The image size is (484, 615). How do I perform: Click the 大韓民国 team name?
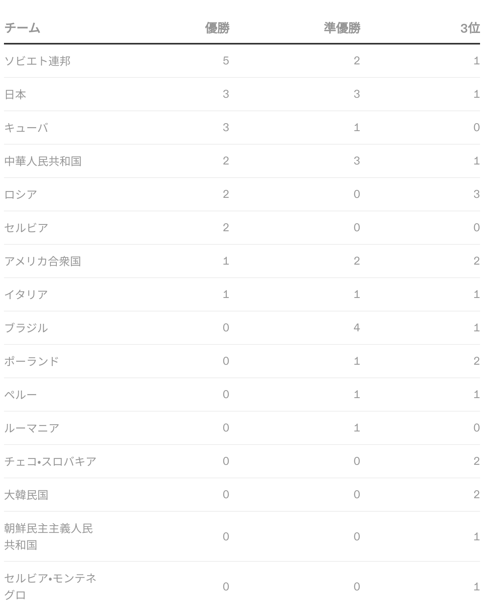[26, 495]
